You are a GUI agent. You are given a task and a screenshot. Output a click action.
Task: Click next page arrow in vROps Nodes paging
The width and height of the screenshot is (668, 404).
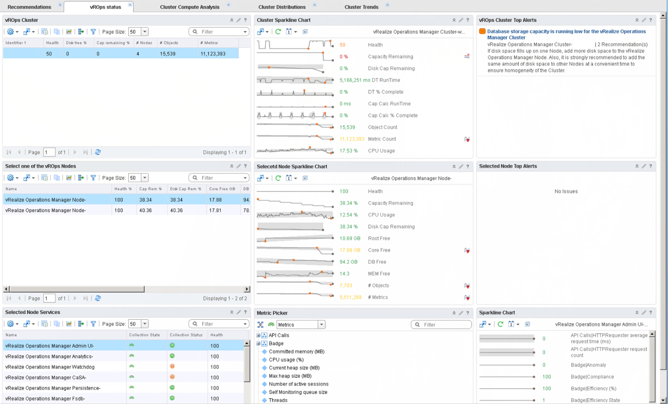point(75,298)
